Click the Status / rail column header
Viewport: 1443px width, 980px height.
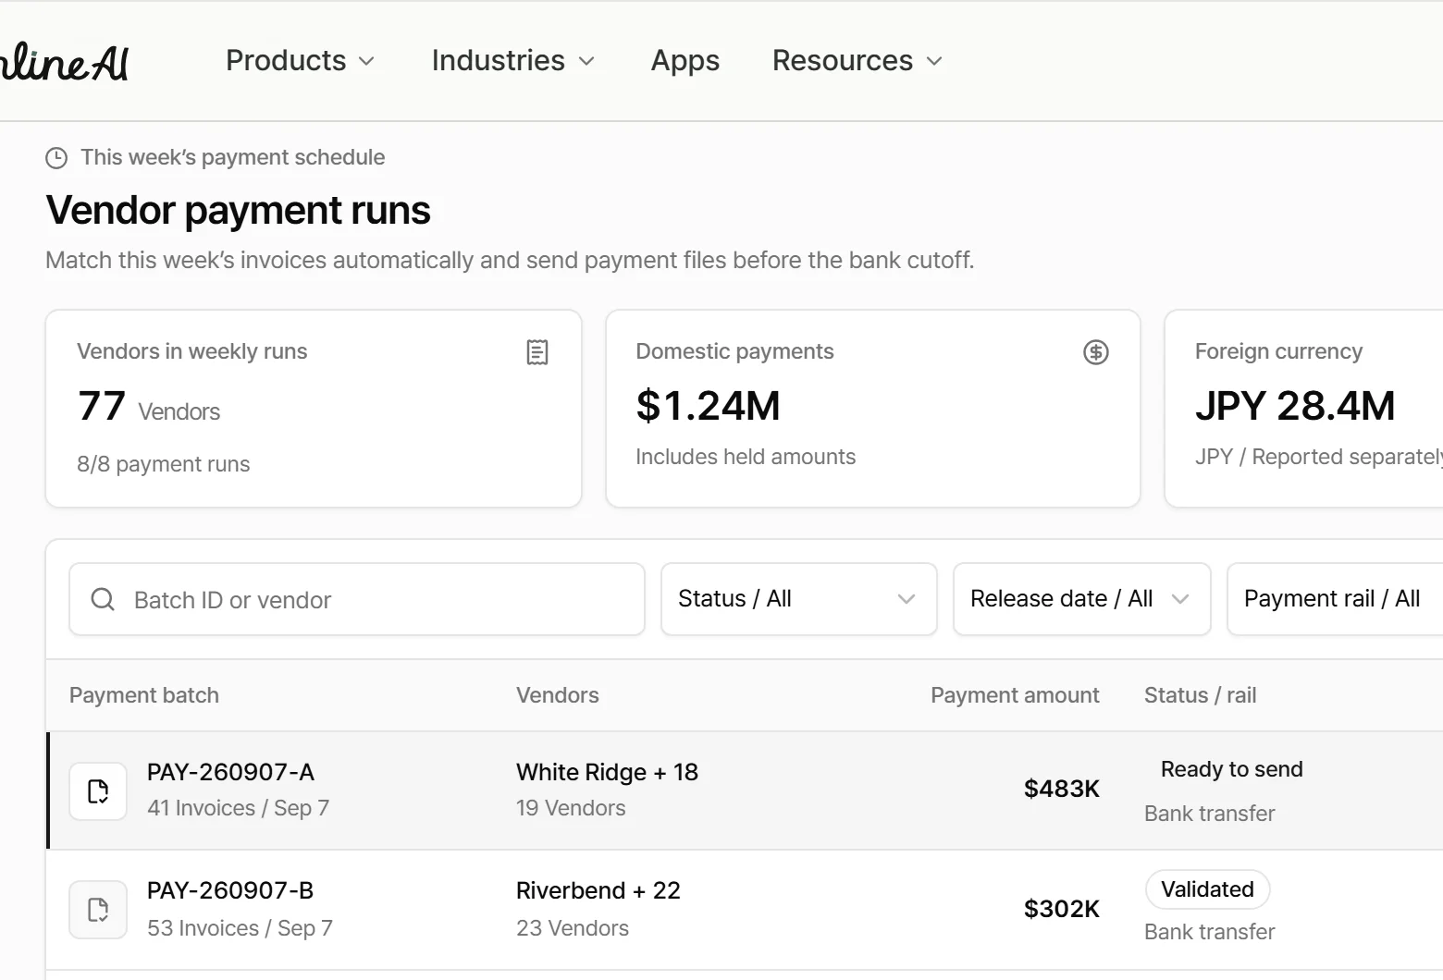click(1201, 695)
